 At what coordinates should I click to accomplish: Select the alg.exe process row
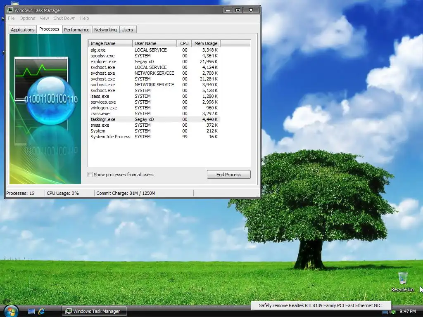154,50
